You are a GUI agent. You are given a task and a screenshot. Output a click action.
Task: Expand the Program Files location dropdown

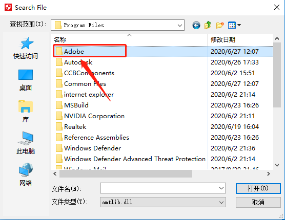coord(180,25)
